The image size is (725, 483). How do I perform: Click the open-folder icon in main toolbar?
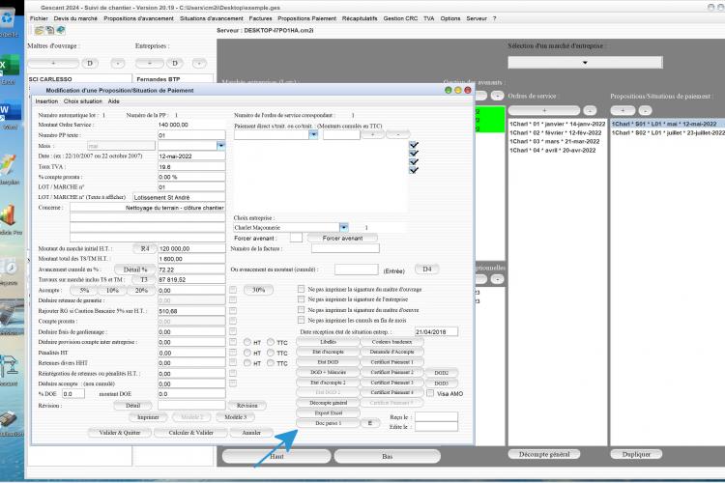[39, 31]
